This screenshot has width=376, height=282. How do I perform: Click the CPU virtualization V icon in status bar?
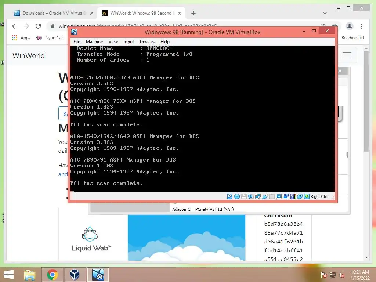tap(293, 196)
